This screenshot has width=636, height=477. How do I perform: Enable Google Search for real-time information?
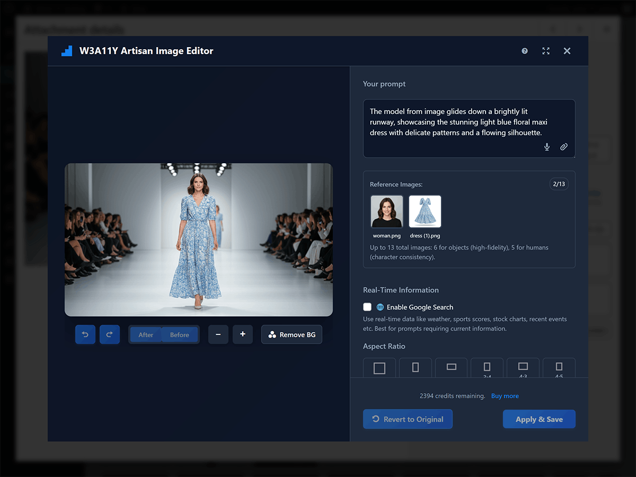click(367, 307)
